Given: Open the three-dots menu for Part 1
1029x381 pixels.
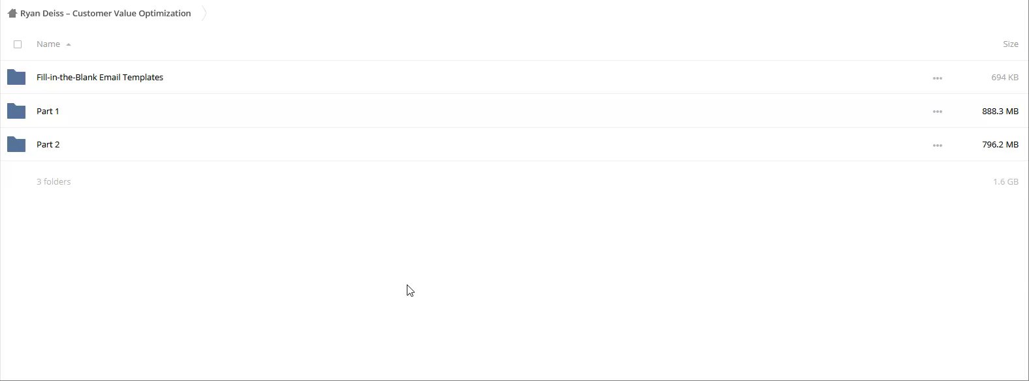Looking at the screenshot, I should (937, 112).
